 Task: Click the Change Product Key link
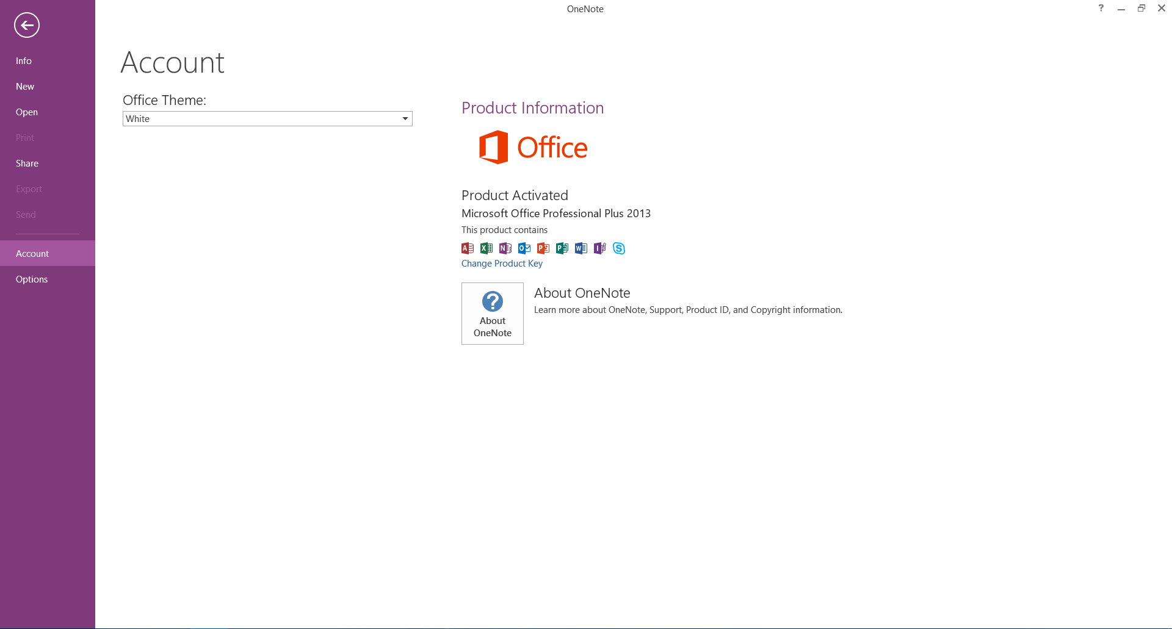[x=502, y=264]
